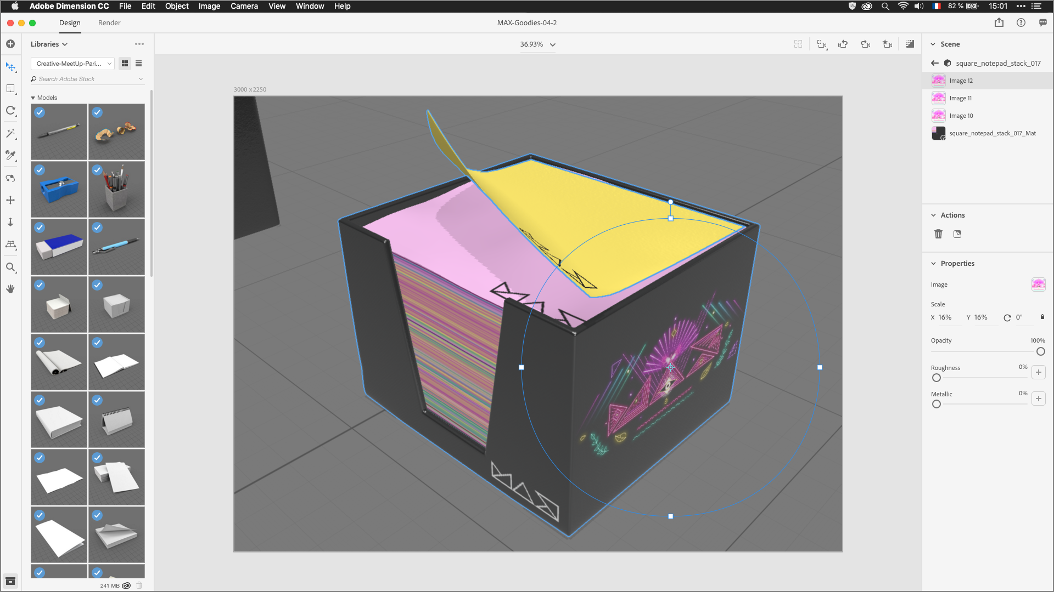Click the Roughness slider handle
Viewport: 1054px width, 592px height.
point(937,378)
